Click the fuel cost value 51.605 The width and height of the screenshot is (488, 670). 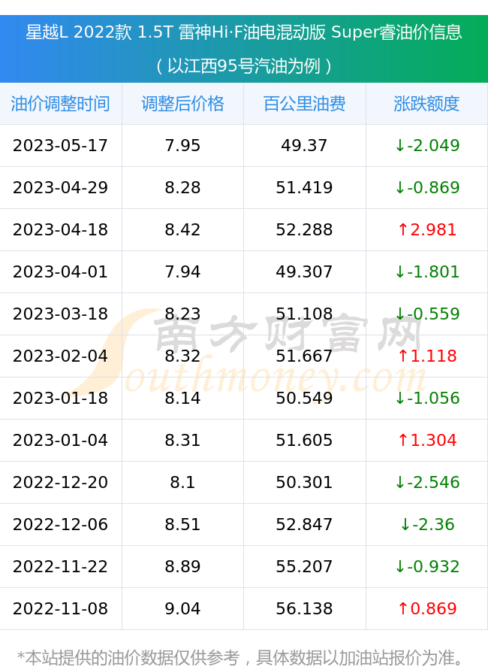[x=304, y=440]
